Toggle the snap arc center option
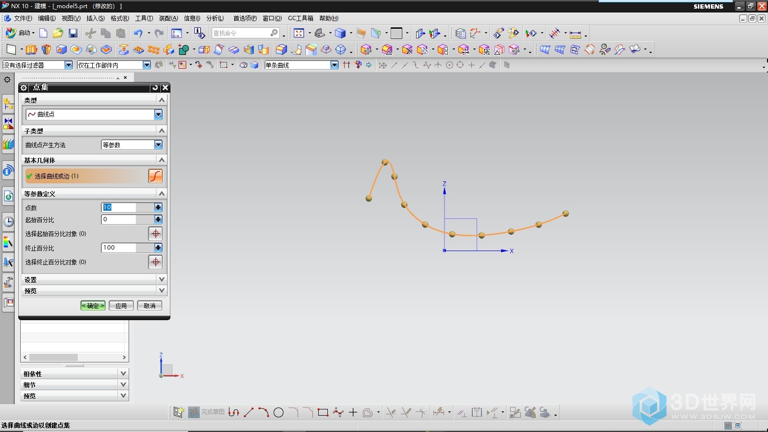This screenshot has width=768, height=432. 450,65
